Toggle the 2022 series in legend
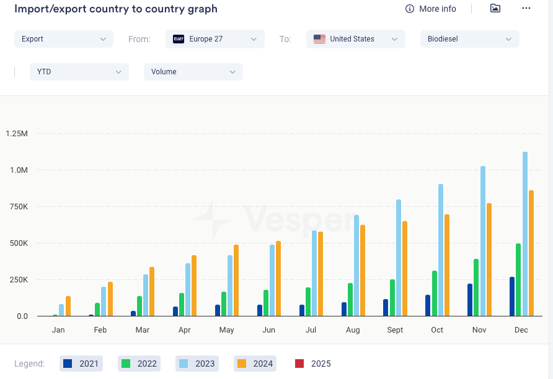The image size is (553, 379). pyautogui.click(x=139, y=364)
